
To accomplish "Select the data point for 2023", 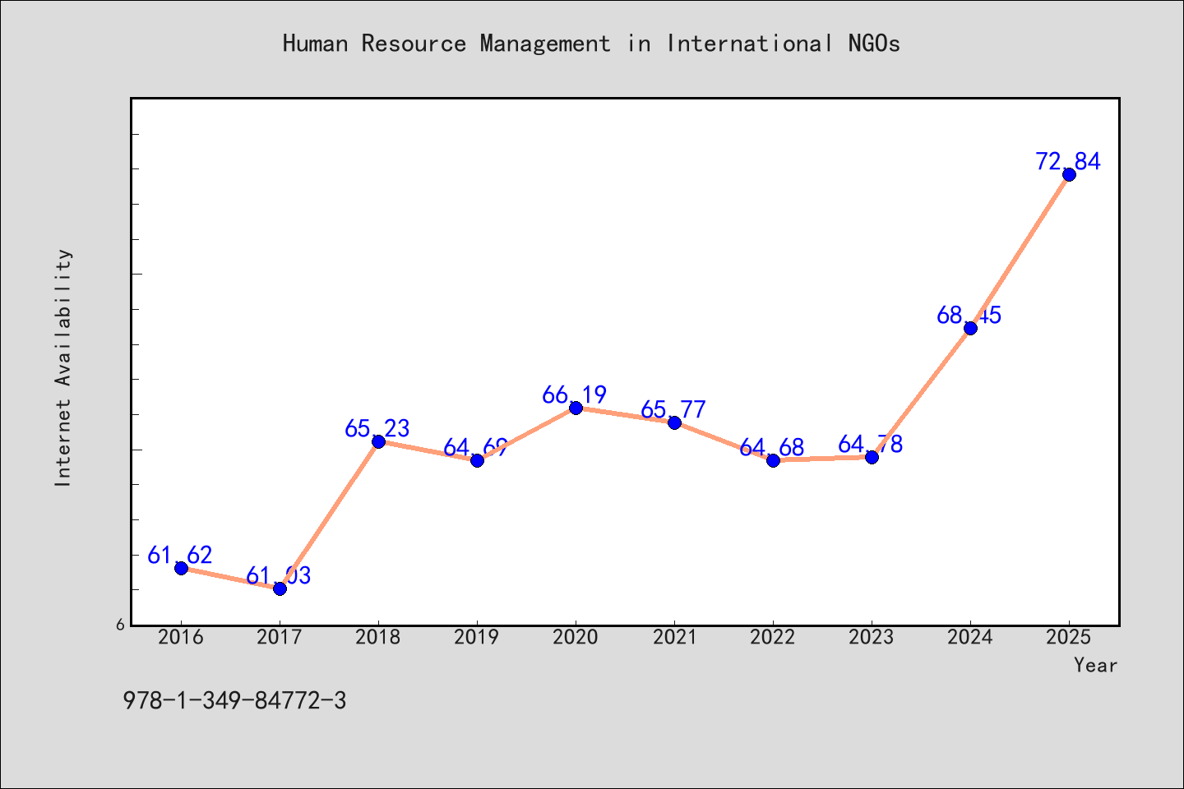I will pyautogui.click(x=872, y=457).
